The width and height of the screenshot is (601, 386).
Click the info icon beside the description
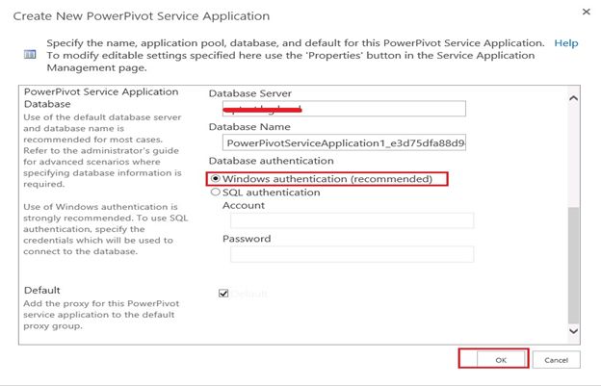coord(28,55)
